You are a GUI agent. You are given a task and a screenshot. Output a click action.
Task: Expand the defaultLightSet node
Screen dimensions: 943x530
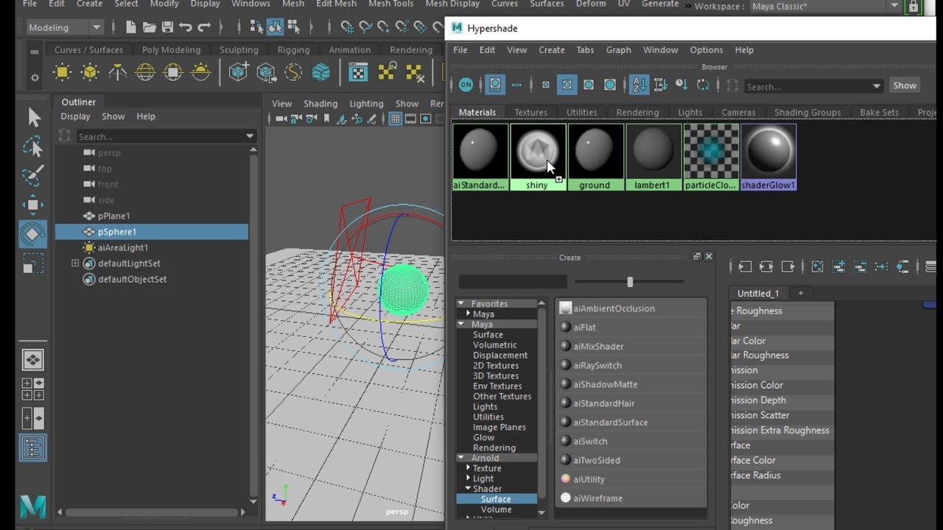pyautogui.click(x=75, y=264)
